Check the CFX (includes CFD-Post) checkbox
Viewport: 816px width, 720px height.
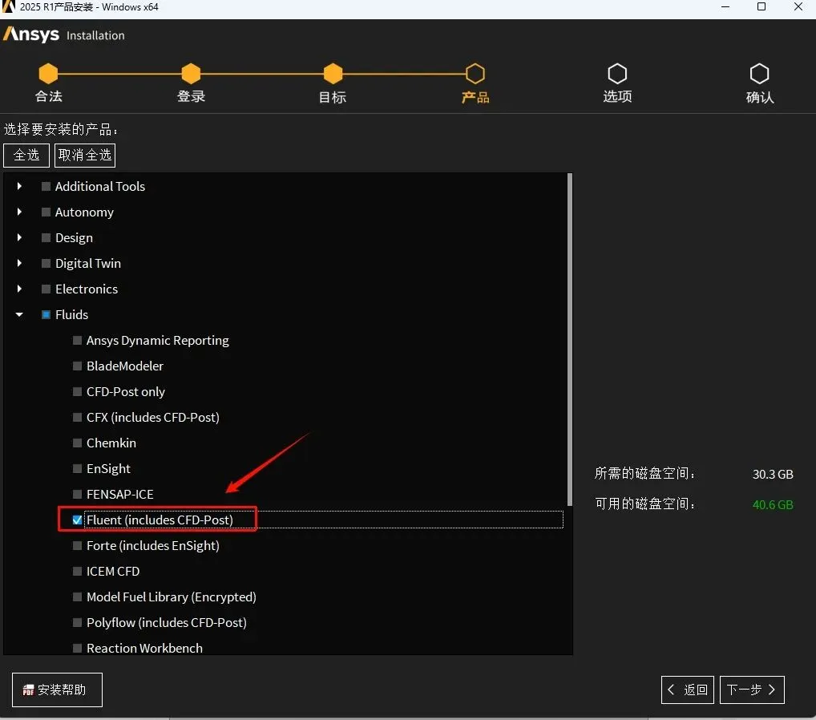77,417
